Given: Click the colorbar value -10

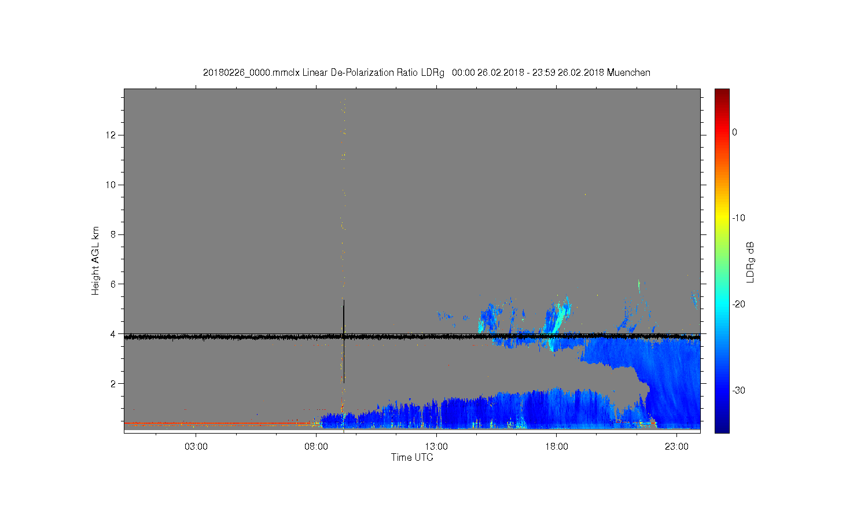Looking at the screenshot, I should (738, 218).
